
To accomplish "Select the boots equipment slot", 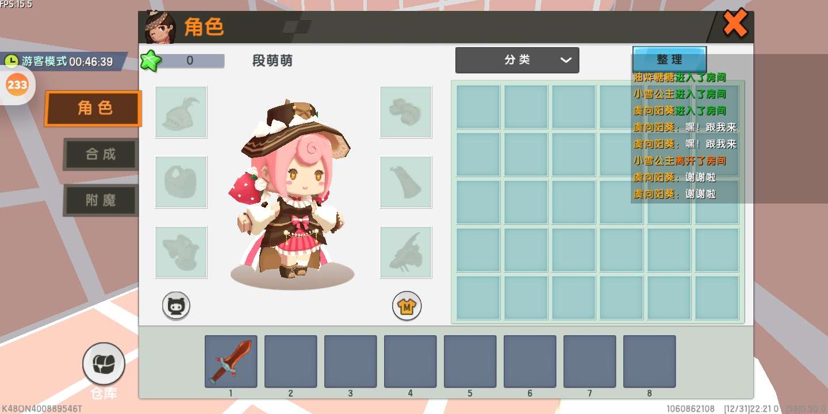I will 405,112.
